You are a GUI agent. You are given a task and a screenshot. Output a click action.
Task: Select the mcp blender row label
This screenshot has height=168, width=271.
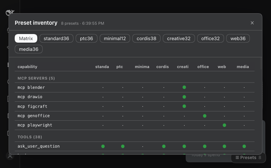point(31,87)
